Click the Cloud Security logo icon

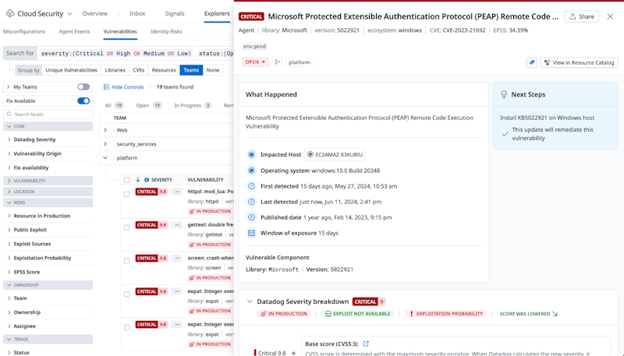pos(10,13)
